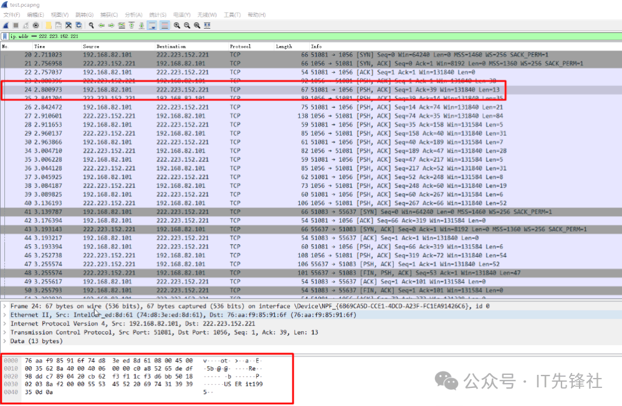Click the display filter bookmark icon
The width and height of the screenshot is (622, 406).
pyautogui.click(x=5, y=36)
